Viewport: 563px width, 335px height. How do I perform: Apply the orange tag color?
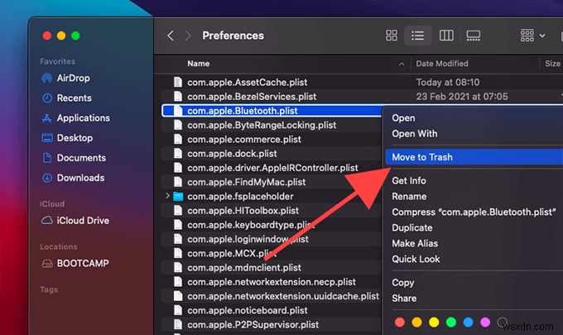(x=416, y=322)
